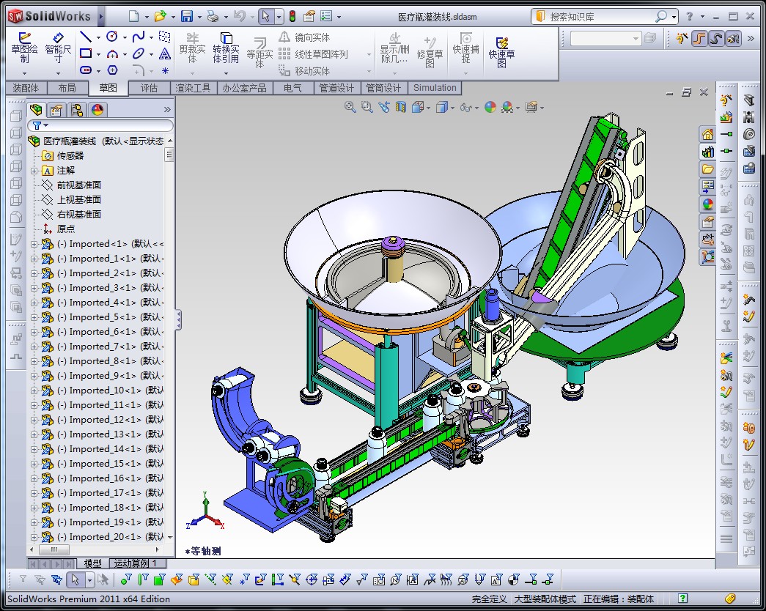Toggle the selection arrow tool in the bottom toolbar
Image resolution: width=766 pixels, height=611 pixels.
pyautogui.click(x=74, y=580)
